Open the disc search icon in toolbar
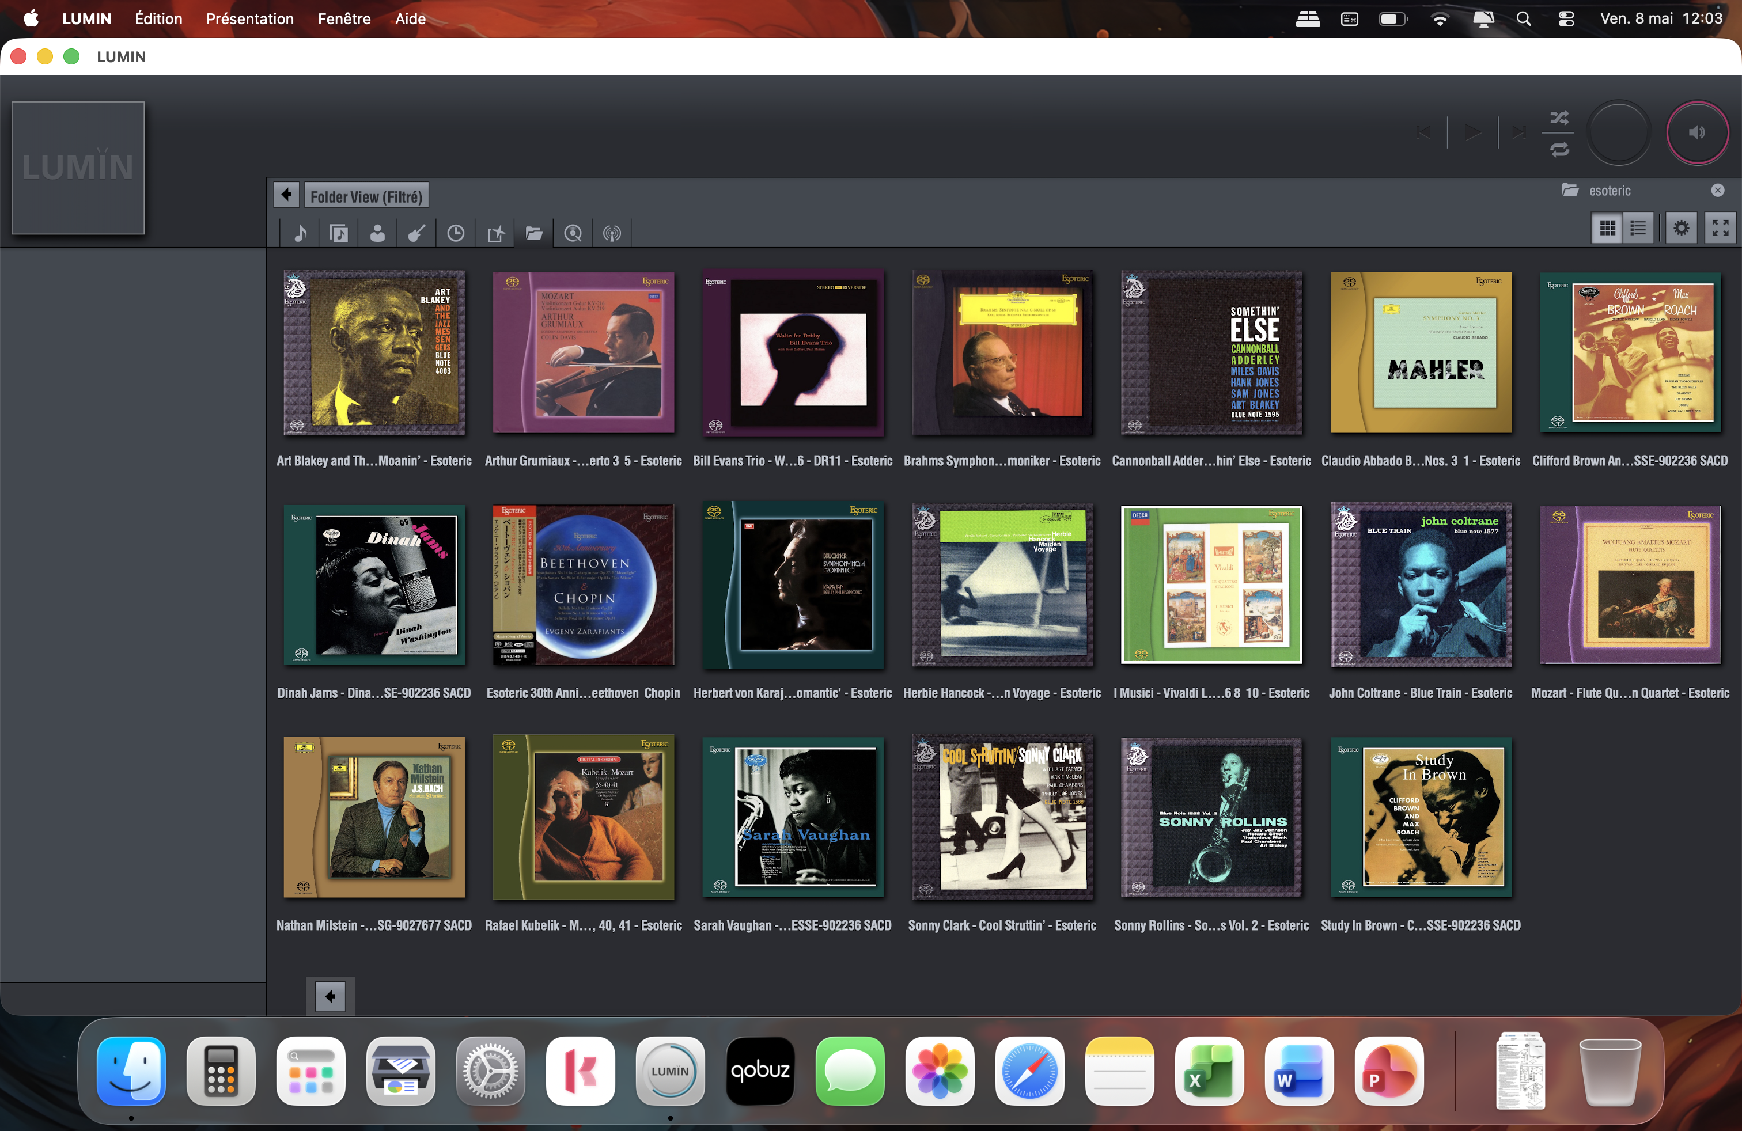Image resolution: width=1742 pixels, height=1131 pixels. [x=573, y=233]
